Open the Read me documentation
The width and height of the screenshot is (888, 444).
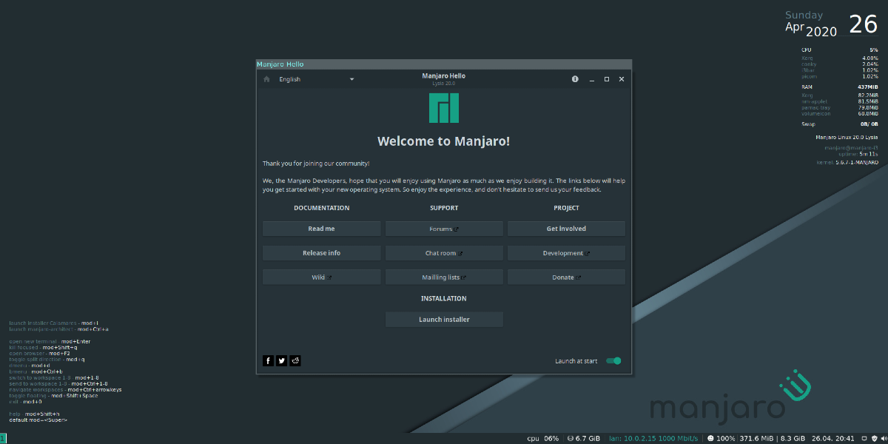pyautogui.click(x=321, y=229)
